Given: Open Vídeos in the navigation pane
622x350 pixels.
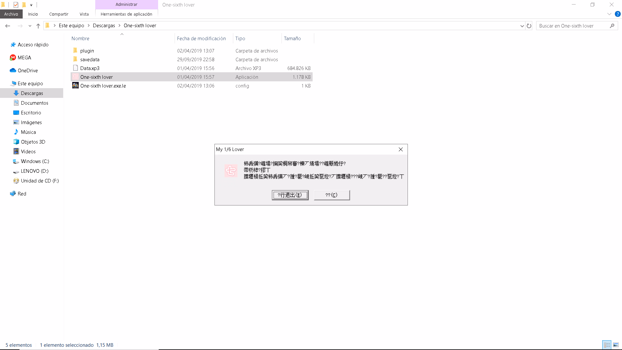Looking at the screenshot, I should pos(28,152).
